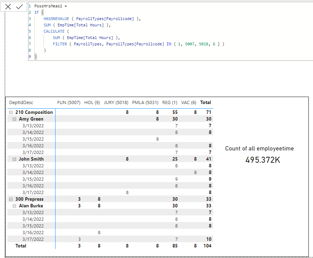The height and width of the screenshot is (258, 313).
Task: Click in the DAX formula editor on the HASONEVALUE line
Action: click(x=92, y=19)
